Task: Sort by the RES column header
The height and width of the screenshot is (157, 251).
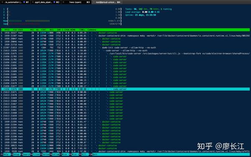Action: (x=51, y=30)
